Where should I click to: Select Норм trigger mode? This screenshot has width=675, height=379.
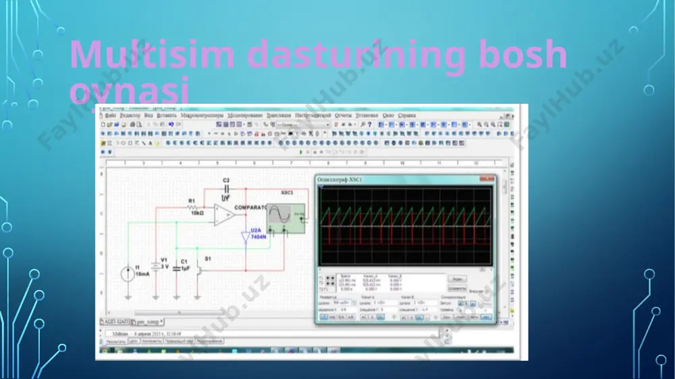(460, 317)
